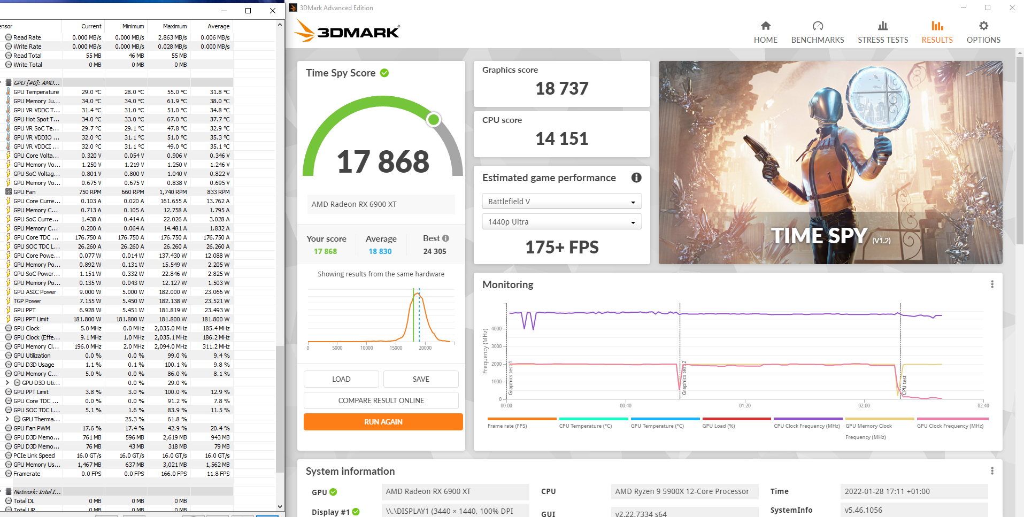Click the AMD Radeon RX 6900 XT field
The height and width of the screenshot is (517, 1024).
pos(380,204)
